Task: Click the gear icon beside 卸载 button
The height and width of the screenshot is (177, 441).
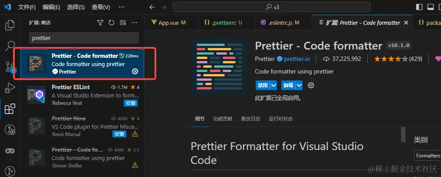Action: pyautogui.click(x=311, y=85)
